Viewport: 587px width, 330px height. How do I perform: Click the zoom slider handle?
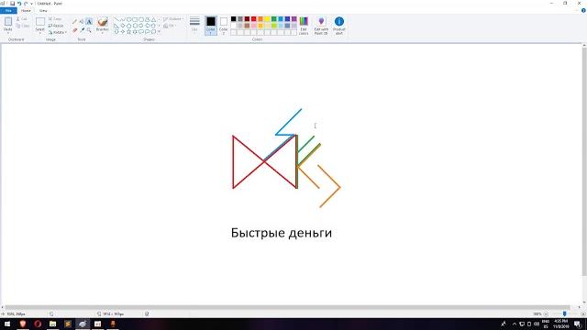click(564, 313)
